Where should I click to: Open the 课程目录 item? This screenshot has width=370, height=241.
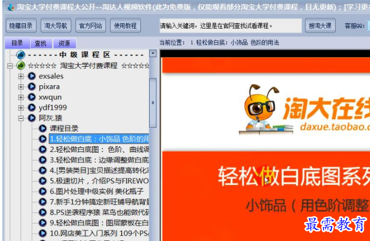tap(64, 128)
